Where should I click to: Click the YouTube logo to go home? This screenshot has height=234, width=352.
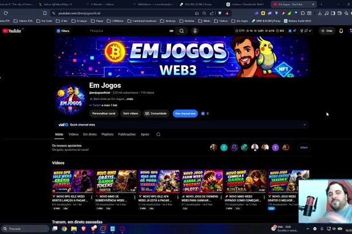[12, 31]
